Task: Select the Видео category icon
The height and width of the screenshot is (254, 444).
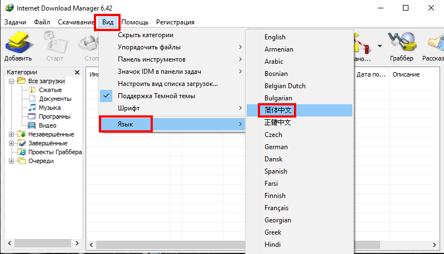Action: pyautogui.click(x=33, y=125)
